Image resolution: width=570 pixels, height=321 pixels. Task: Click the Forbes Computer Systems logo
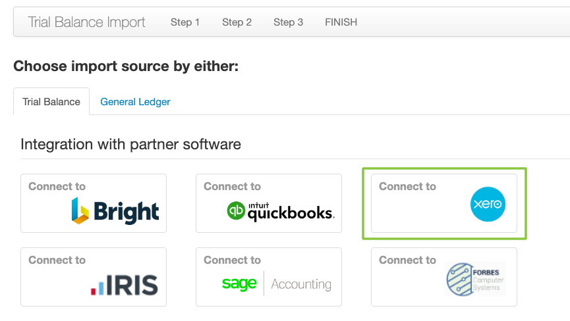click(476, 280)
